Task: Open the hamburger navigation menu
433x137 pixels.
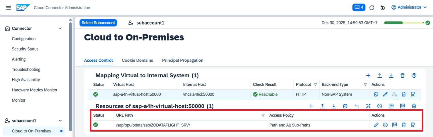Action: tap(9, 8)
